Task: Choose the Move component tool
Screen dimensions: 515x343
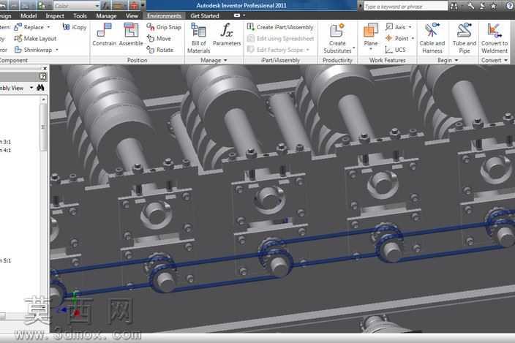Action: (159, 39)
